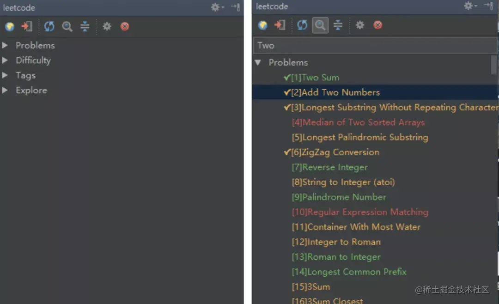The width and height of the screenshot is (499, 304).
Task: Refresh the question list in right panel
Action: pos(302,25)
